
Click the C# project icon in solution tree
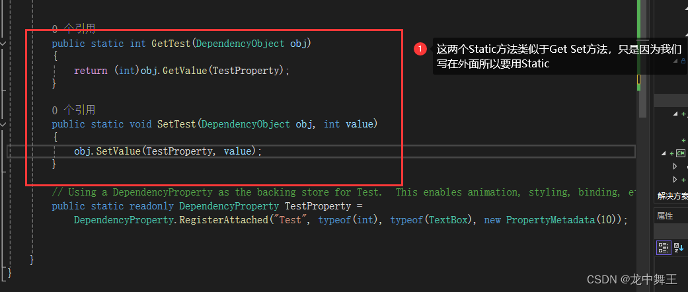[x=679, y=153]
